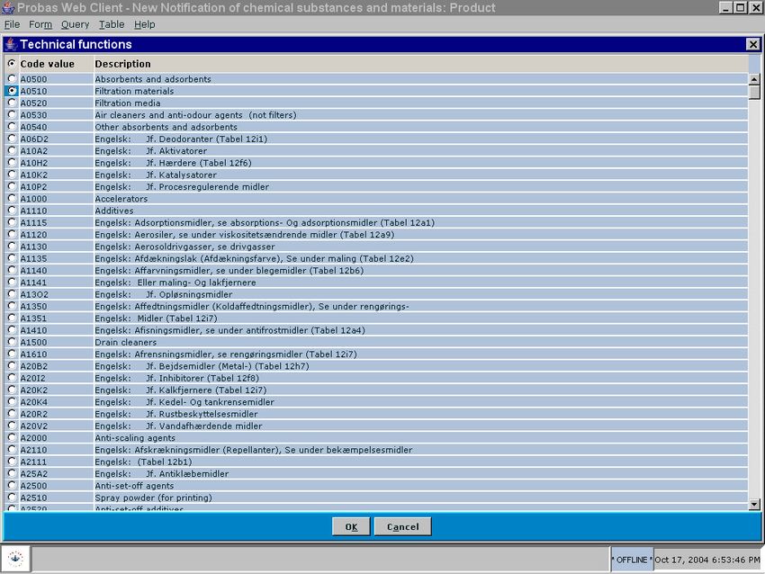The height and width of the screenshot is (574, 765).
Task: Click the Code value column header text
Action: pyautogui.click(x=48, y=64)
